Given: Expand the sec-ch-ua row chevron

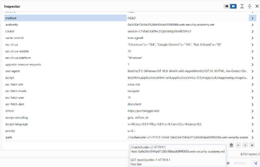Looking at the screenshot, I should (x=253, y=45).
